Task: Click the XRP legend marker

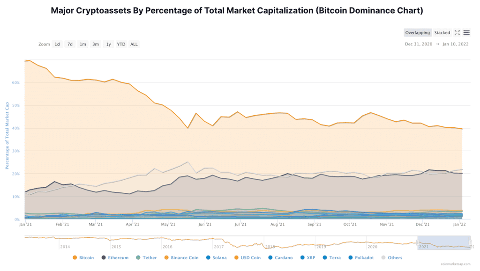Action: [302, 257]
